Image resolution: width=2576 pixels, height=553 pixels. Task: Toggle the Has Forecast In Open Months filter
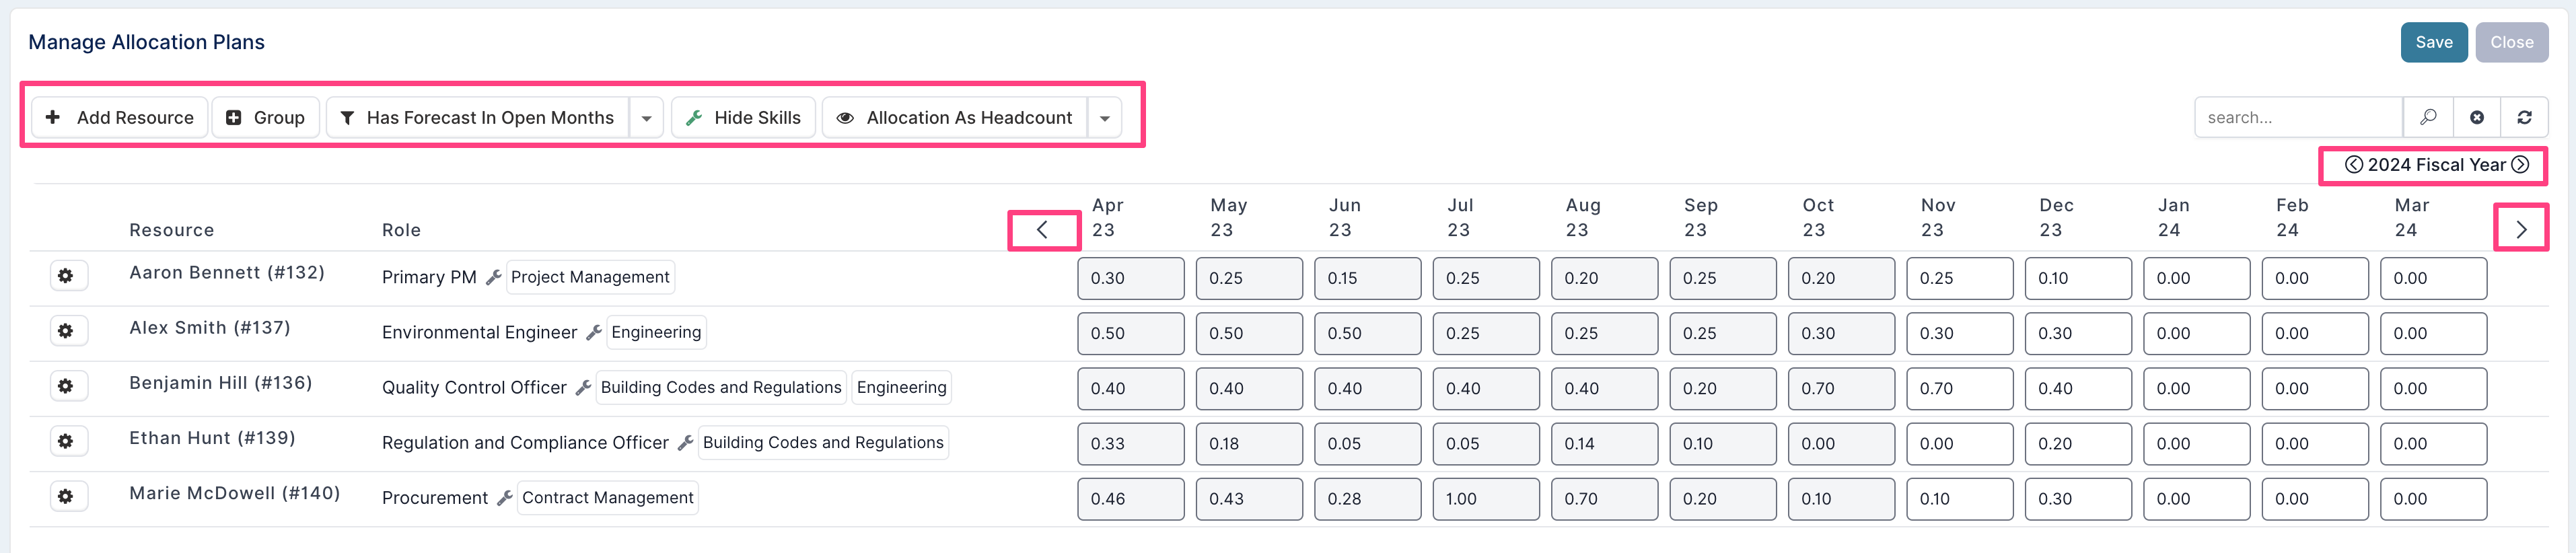[x=478, y=118]
